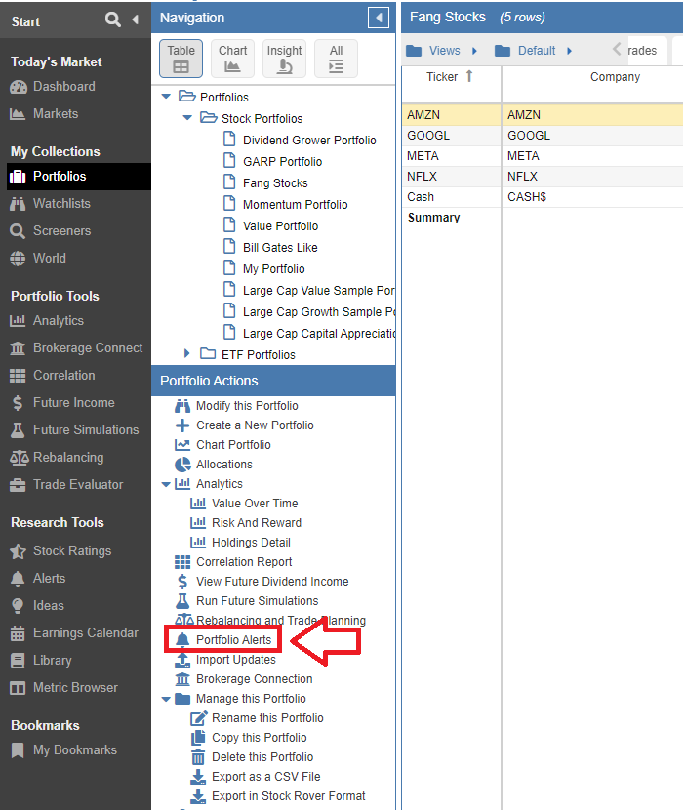This screenshot has height=810, width=685.
Task: Open Alerts under Research Tools
Action: coord(38,578)
